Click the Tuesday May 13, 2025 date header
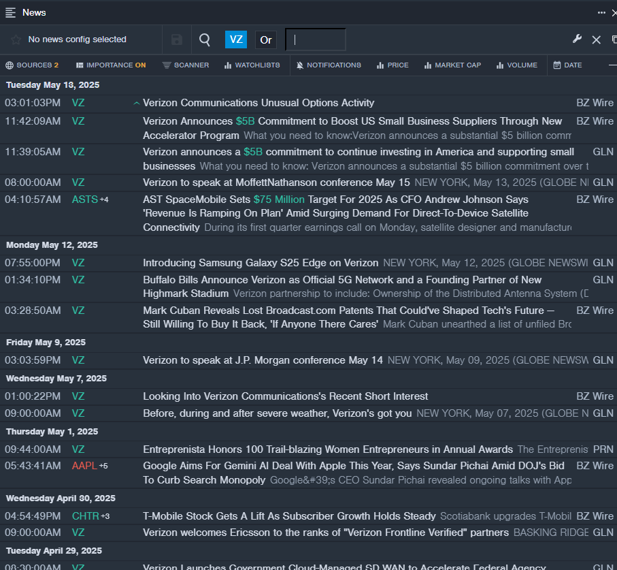617x570 pixels. click(53, 85)
